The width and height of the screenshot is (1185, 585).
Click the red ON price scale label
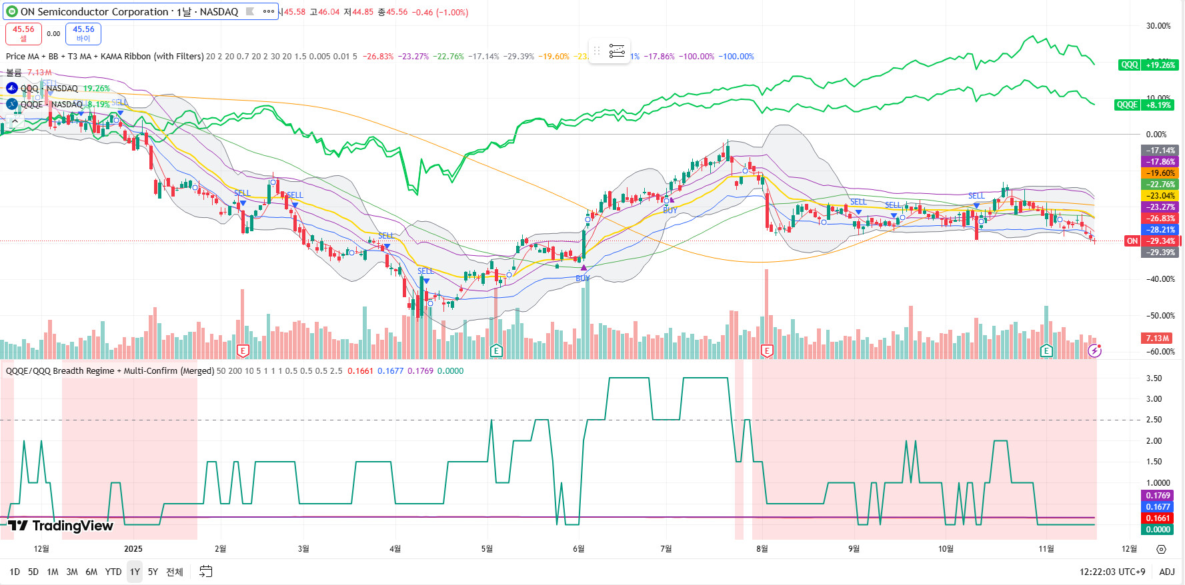click(1132, 241)
